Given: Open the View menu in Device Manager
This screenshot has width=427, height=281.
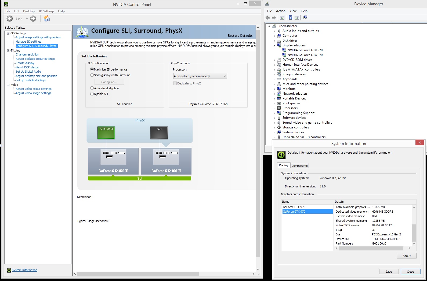Looking at the screenshot, I should pos(293,11).
